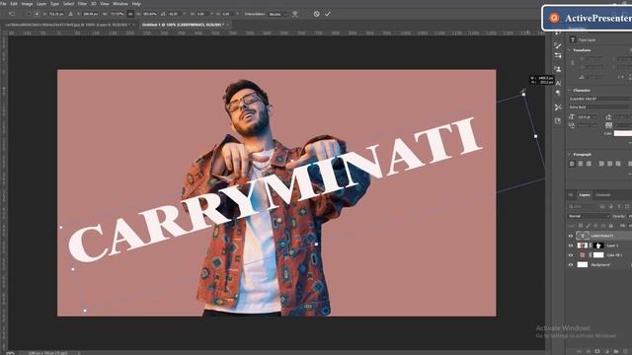The image size is (632, 355).
Task: Click the add layer mask icon
Action: pos(597,351)
